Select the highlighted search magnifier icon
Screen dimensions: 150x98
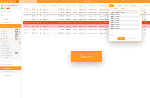(17, 2)
